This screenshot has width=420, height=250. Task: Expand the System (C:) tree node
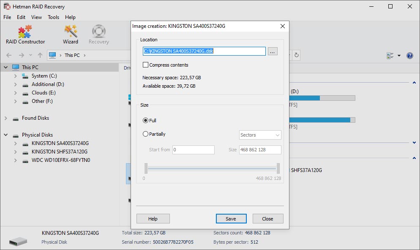tap(15, 76)
